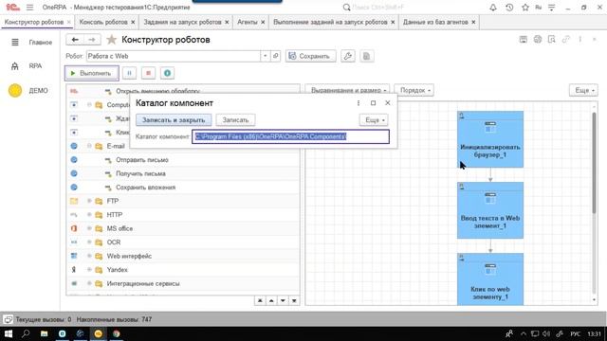Go forward with the right arrow button
This screenshot has height=341, width=607.
(x=92, y=40)
